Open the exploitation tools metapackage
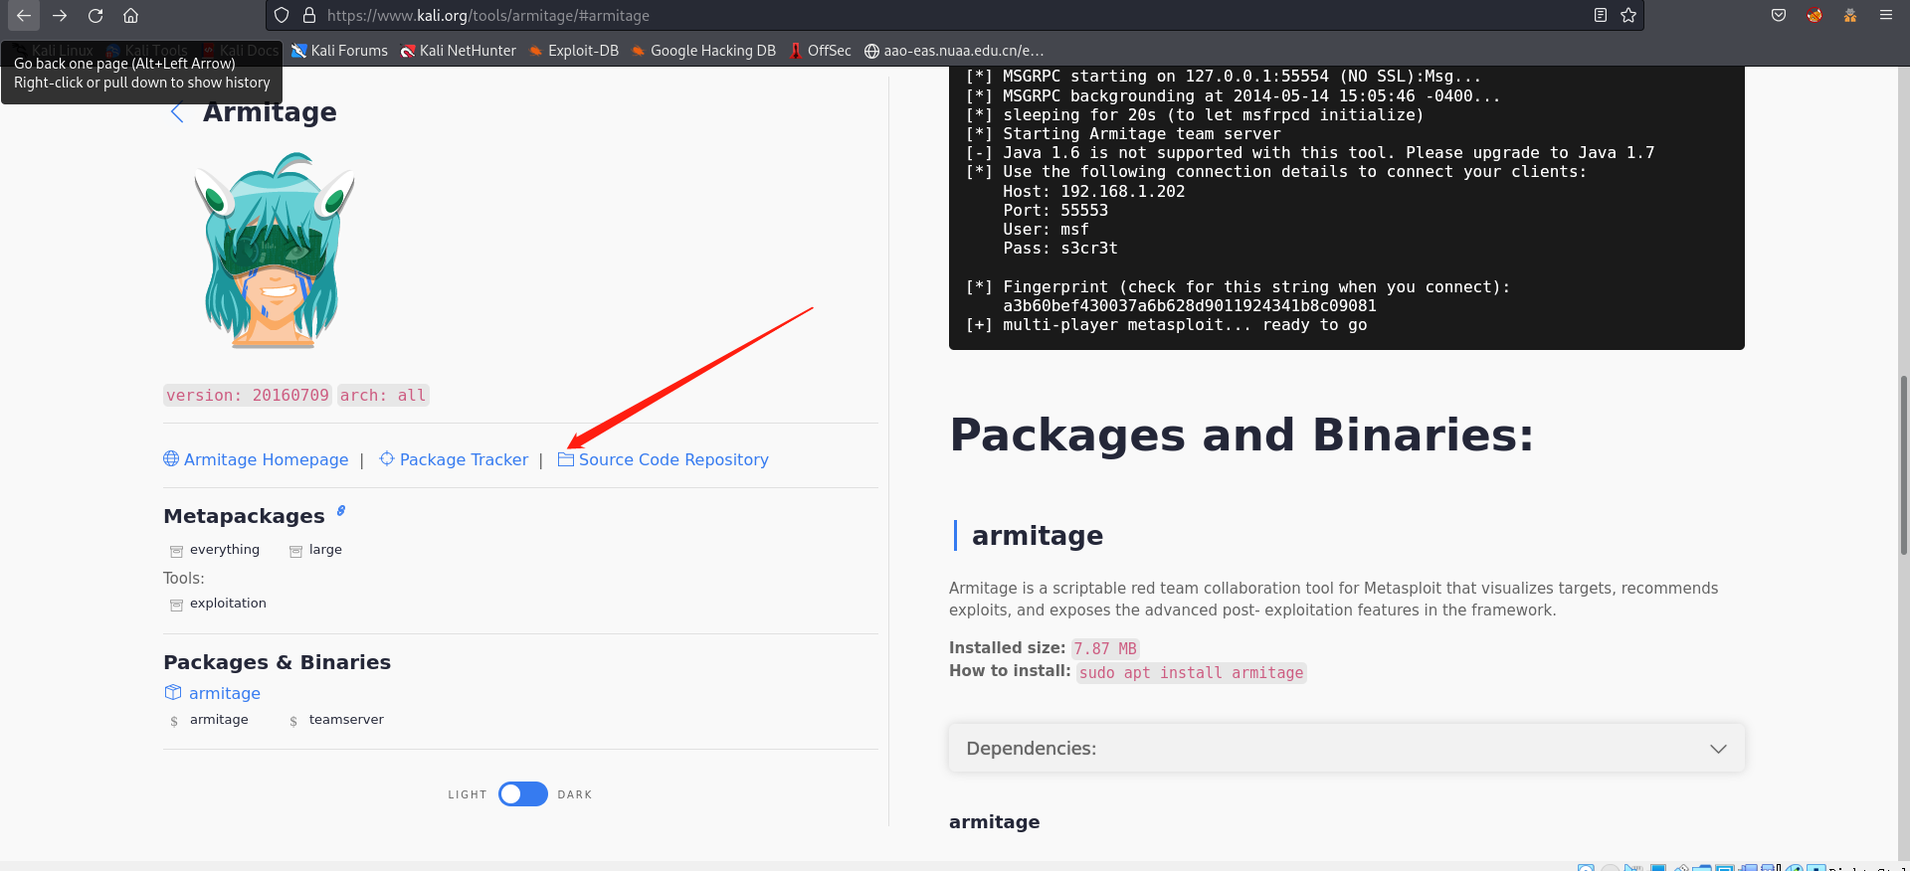Image resolution: width=1910 pixels, height=871 pixels. pyautogui.click(x=218, y=604)
